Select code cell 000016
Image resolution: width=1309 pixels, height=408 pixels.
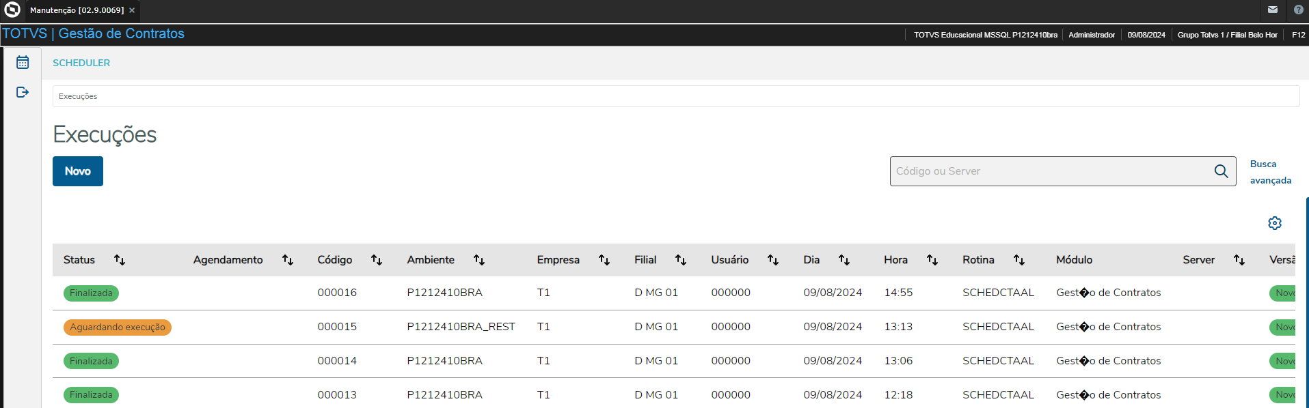click(x=337, y=293)
